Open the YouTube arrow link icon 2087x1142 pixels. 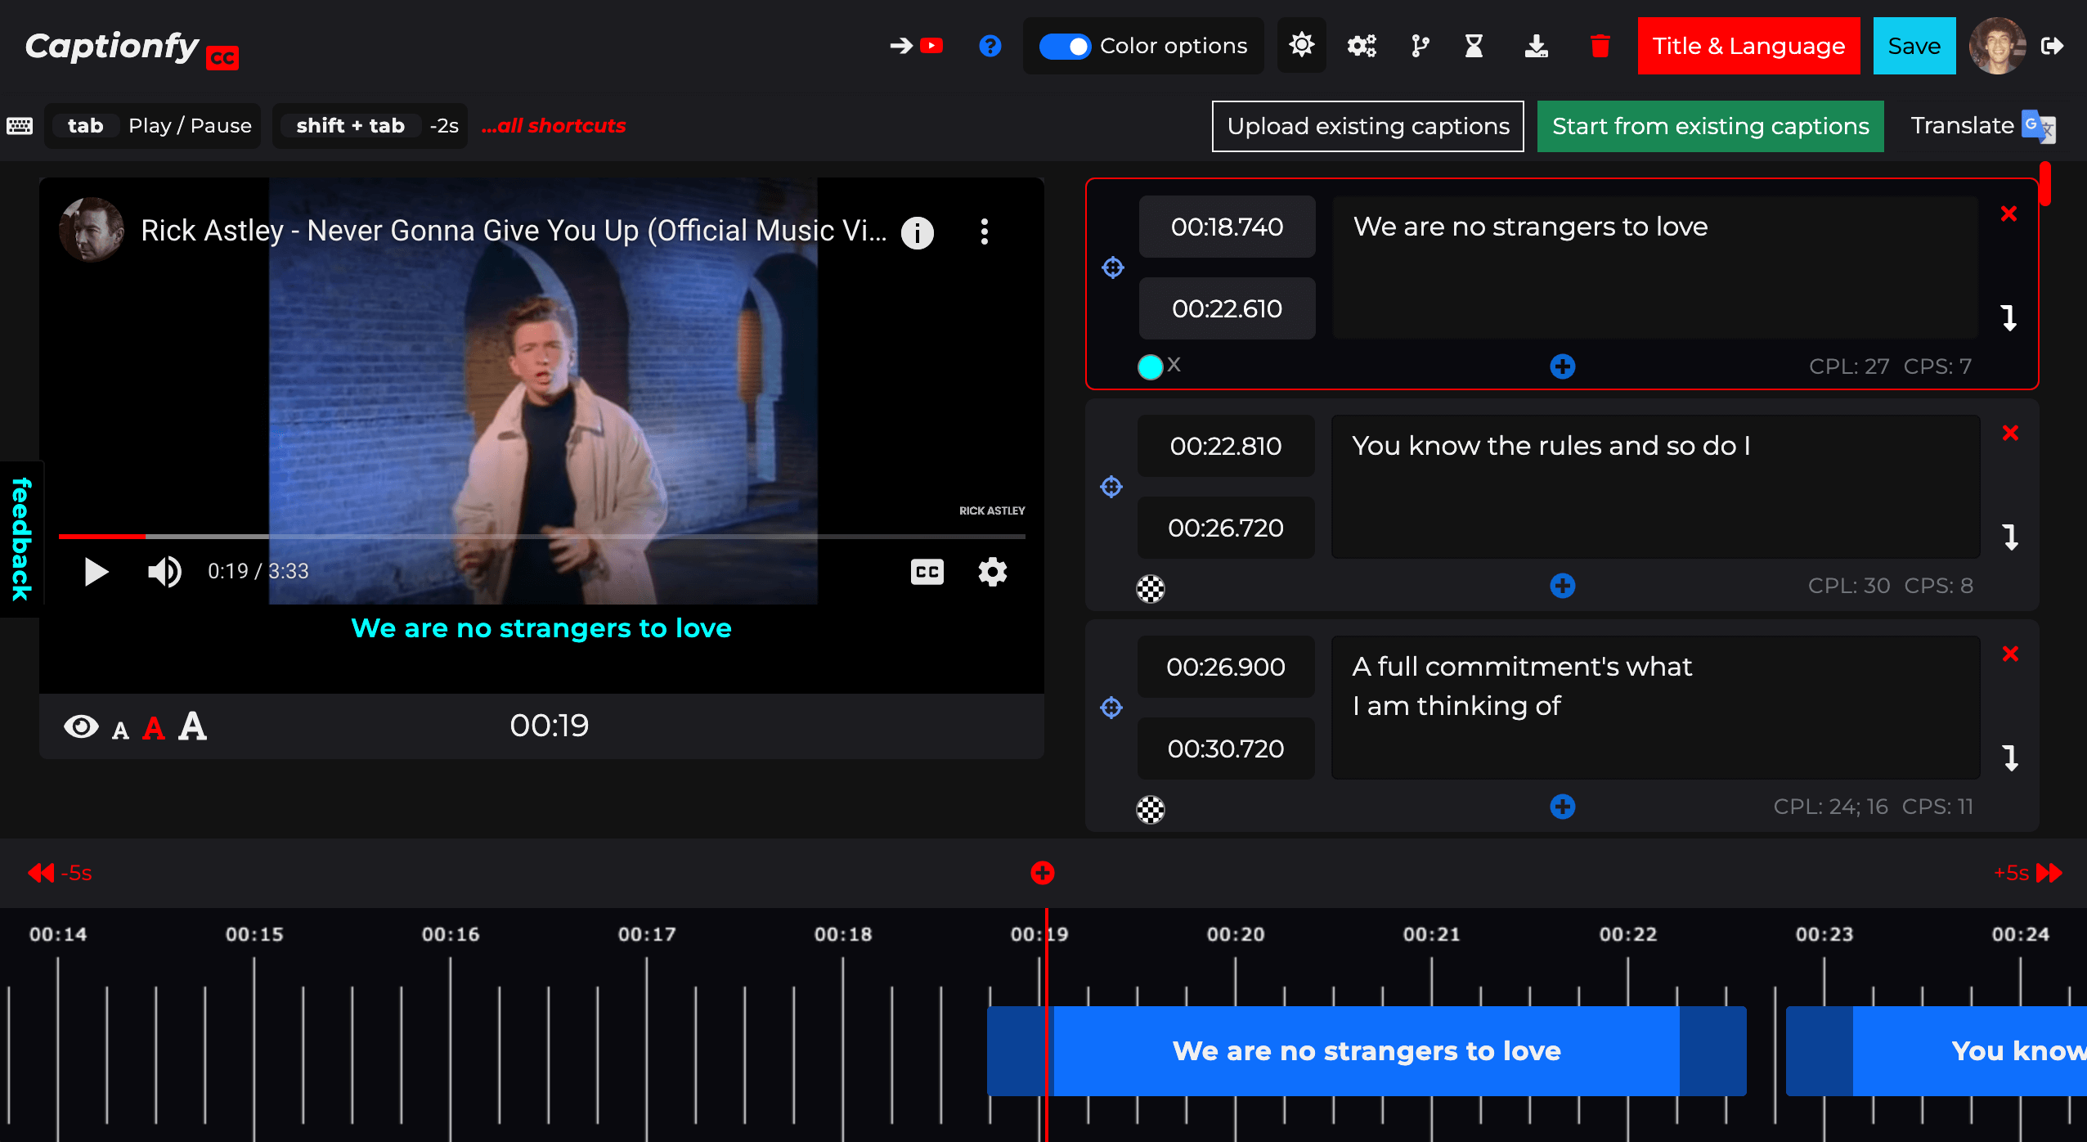click(x=916, y=46)
